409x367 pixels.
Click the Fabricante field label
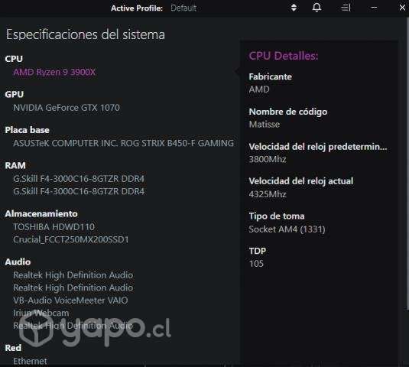click(x=270, y=76)
